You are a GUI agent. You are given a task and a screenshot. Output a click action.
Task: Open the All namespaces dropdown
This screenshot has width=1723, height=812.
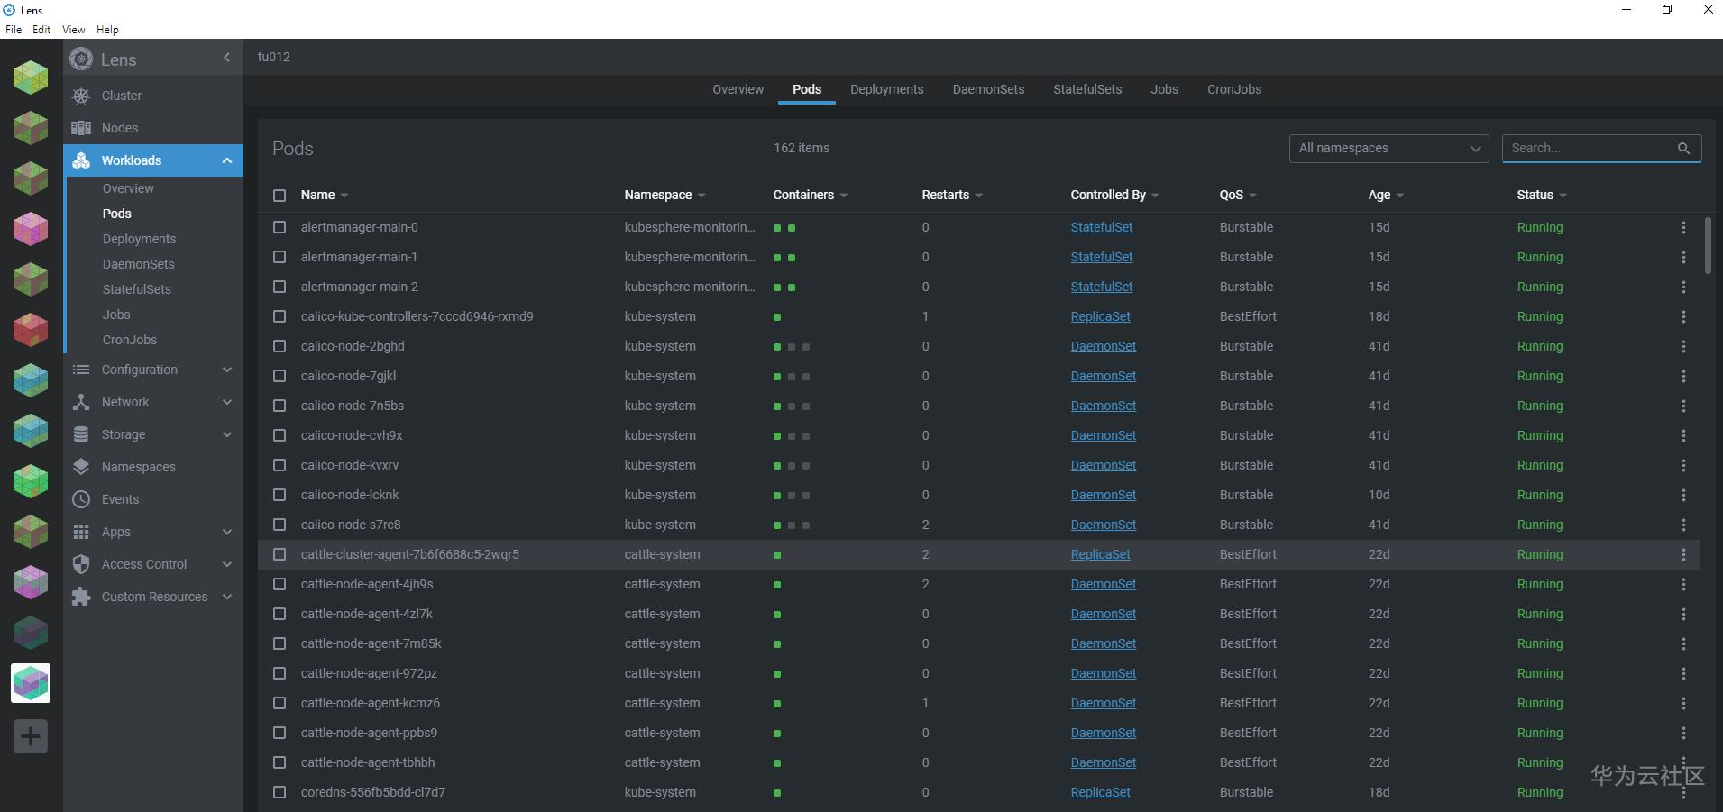click(1388, 149)
